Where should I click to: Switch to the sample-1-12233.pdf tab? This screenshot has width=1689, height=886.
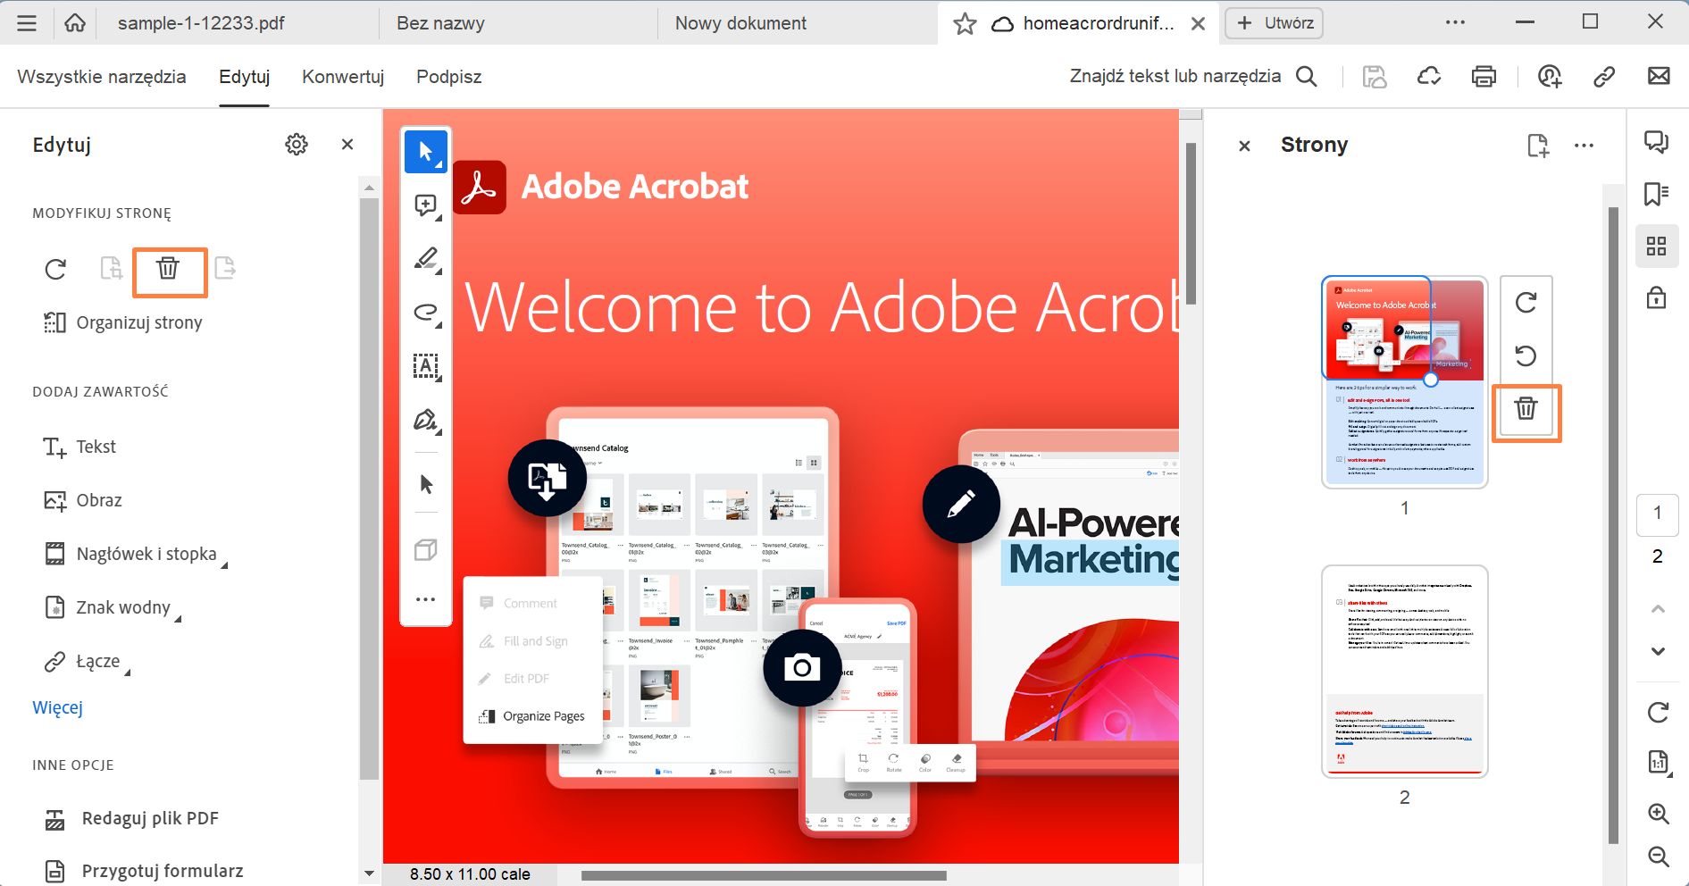pyautogui.click(x=201, y=23)
